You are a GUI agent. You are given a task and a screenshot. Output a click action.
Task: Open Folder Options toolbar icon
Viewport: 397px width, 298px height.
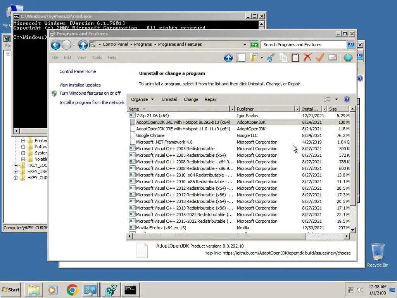tap(254, 57)
